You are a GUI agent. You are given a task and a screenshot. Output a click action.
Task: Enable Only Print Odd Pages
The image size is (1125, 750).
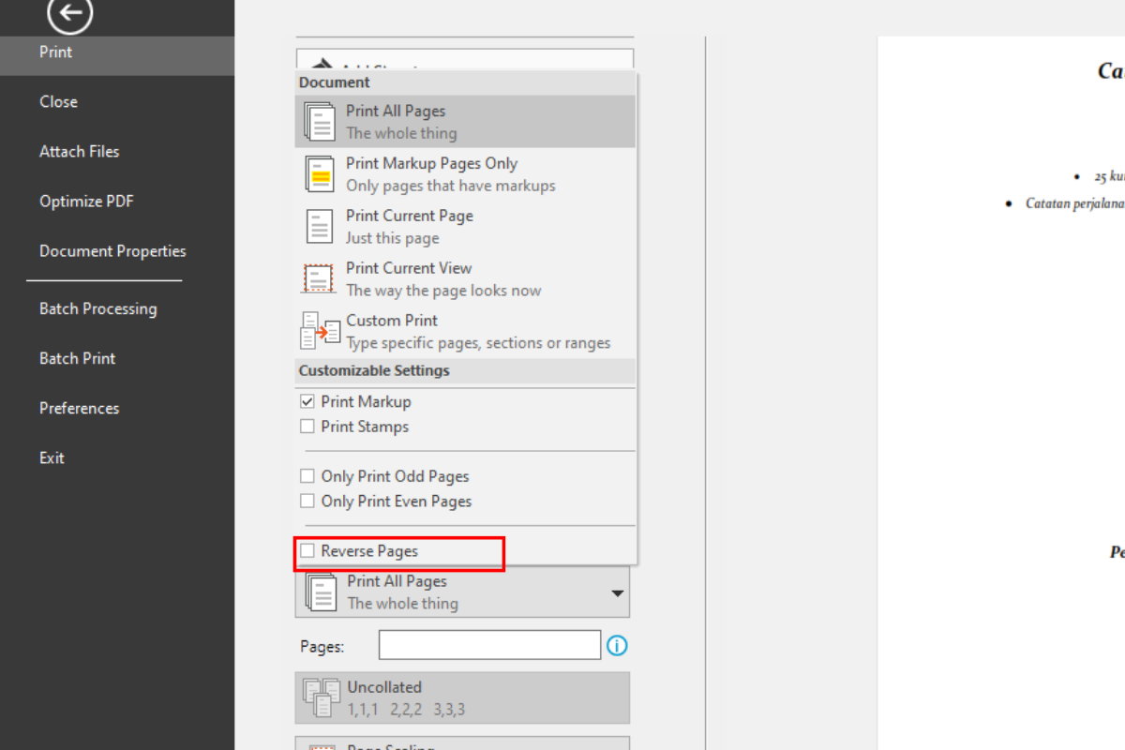(307, 476)
